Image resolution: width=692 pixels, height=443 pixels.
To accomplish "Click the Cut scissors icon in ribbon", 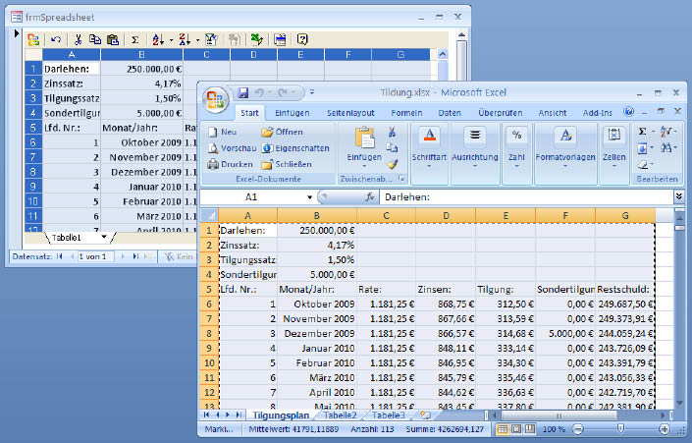I will [x=392, y=133].
